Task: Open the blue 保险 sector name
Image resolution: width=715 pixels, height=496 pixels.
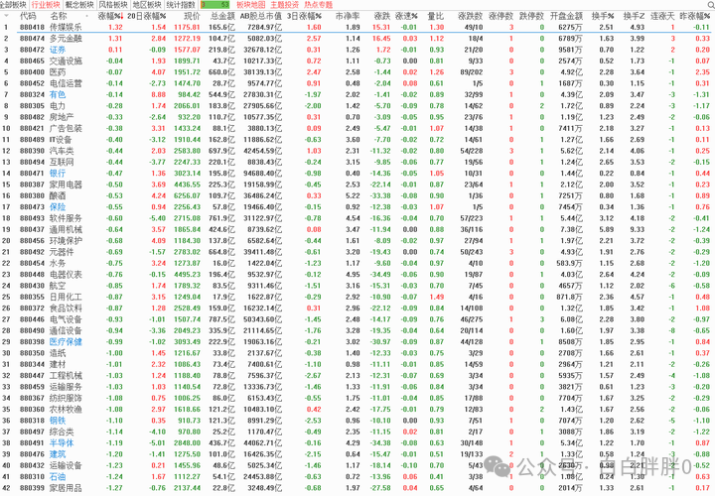Action: point(58,206)
